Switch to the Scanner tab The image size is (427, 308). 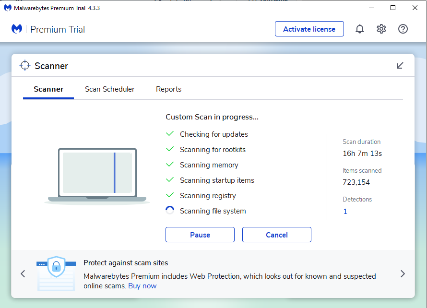click(x=48, y=89)
